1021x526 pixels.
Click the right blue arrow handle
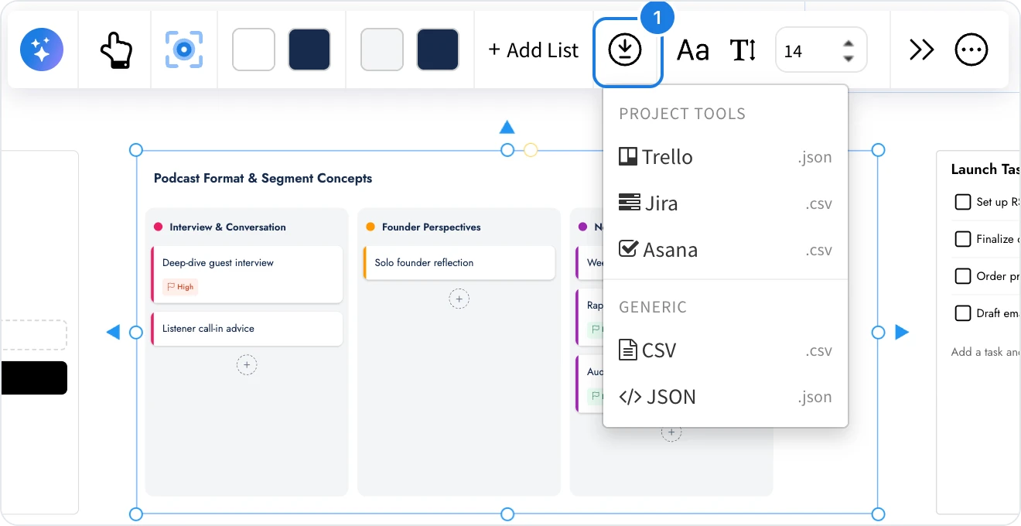point(902,333)
